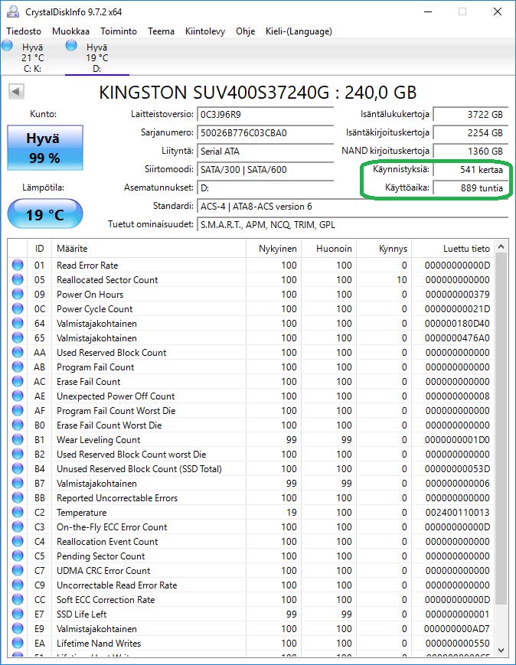Click the Hyvä 99 % health status button
Screen dimensions: 516x665
coord(45,148)
